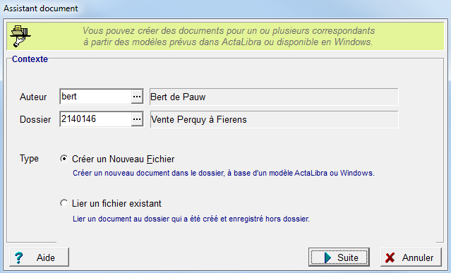
Task: Click the Bert de Pauw name field
Action: (274, 97)
